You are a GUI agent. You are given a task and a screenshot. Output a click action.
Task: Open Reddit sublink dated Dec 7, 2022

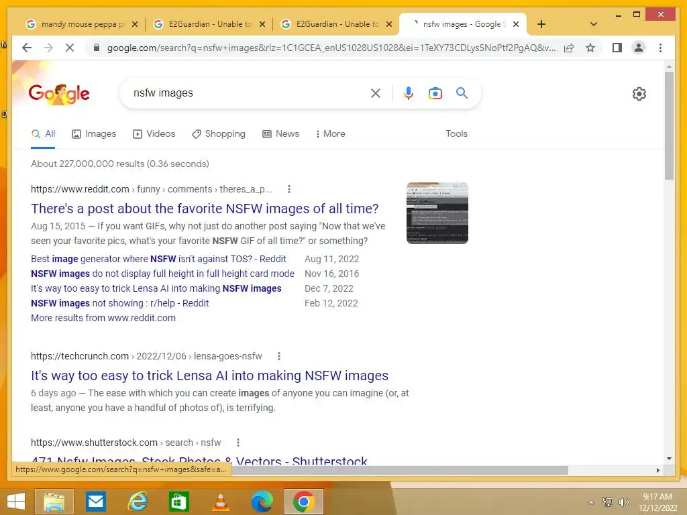click(x=156, y=288)
